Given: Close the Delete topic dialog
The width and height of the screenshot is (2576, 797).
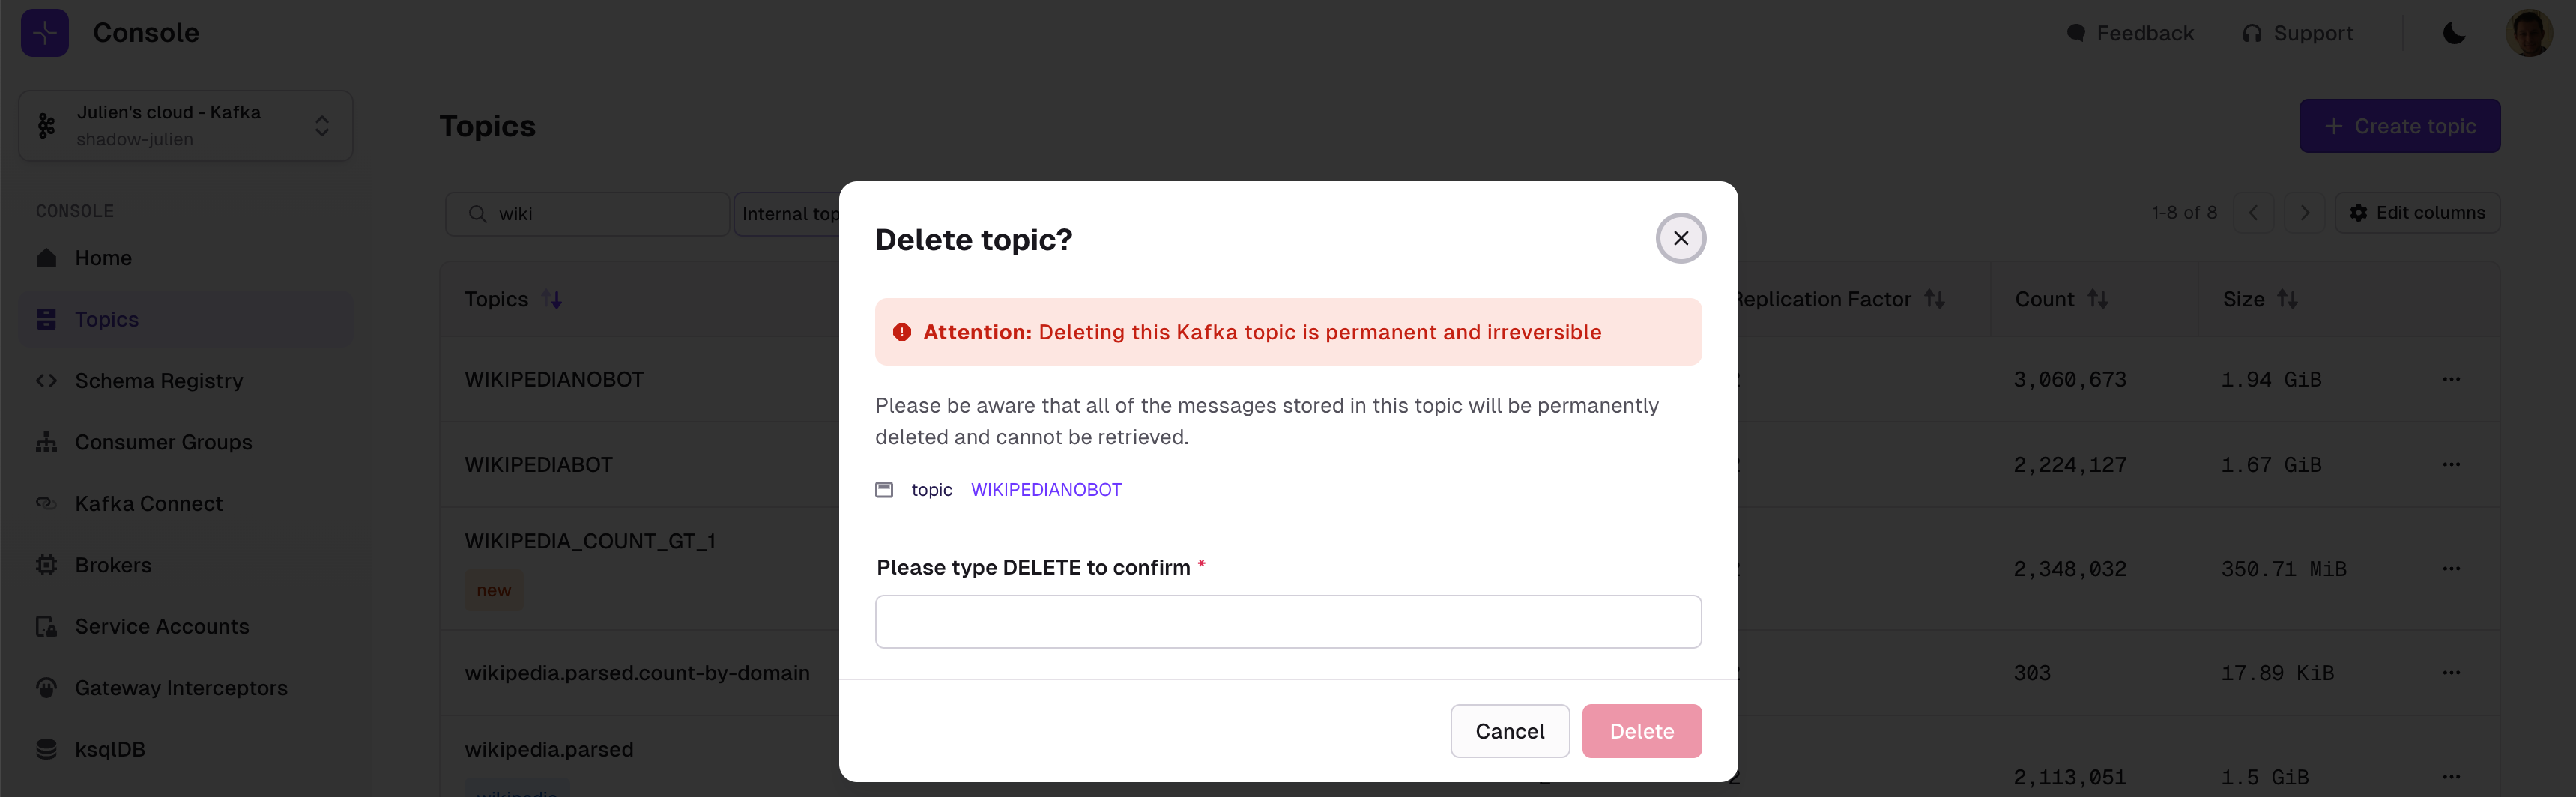Looking at the screenshot, I should 1680,238.
